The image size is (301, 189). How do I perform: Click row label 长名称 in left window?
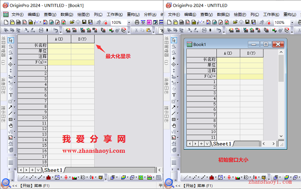tap(32, 45)
